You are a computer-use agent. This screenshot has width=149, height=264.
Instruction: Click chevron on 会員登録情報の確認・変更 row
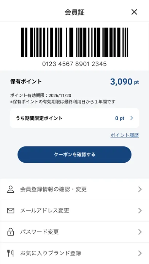click(x=140, y=189)
